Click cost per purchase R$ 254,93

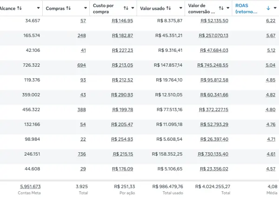[x=122, y=139]
